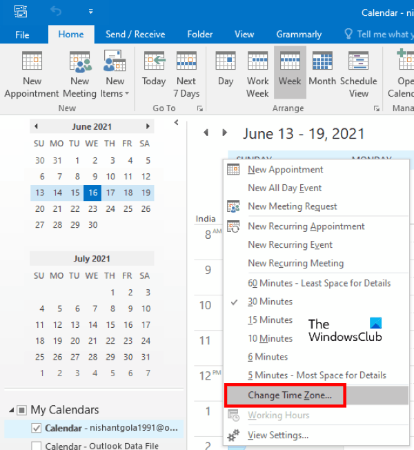Image resolution: width=414 pixels, height=450 pixels.
Task: Open the View ribbon tab
Action: tap(244, 35)
